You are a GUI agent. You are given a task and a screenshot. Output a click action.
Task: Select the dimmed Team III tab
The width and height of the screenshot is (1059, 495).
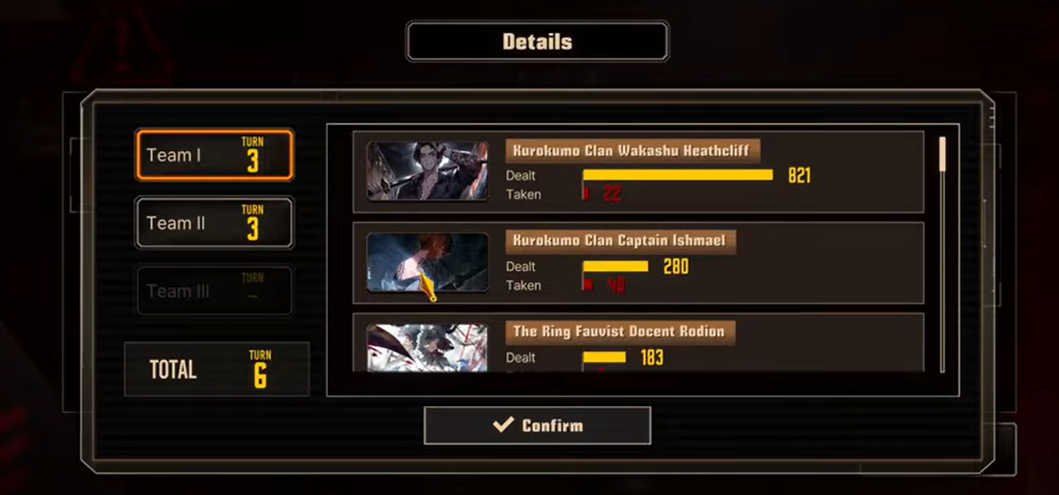click(x=215, y=290)
